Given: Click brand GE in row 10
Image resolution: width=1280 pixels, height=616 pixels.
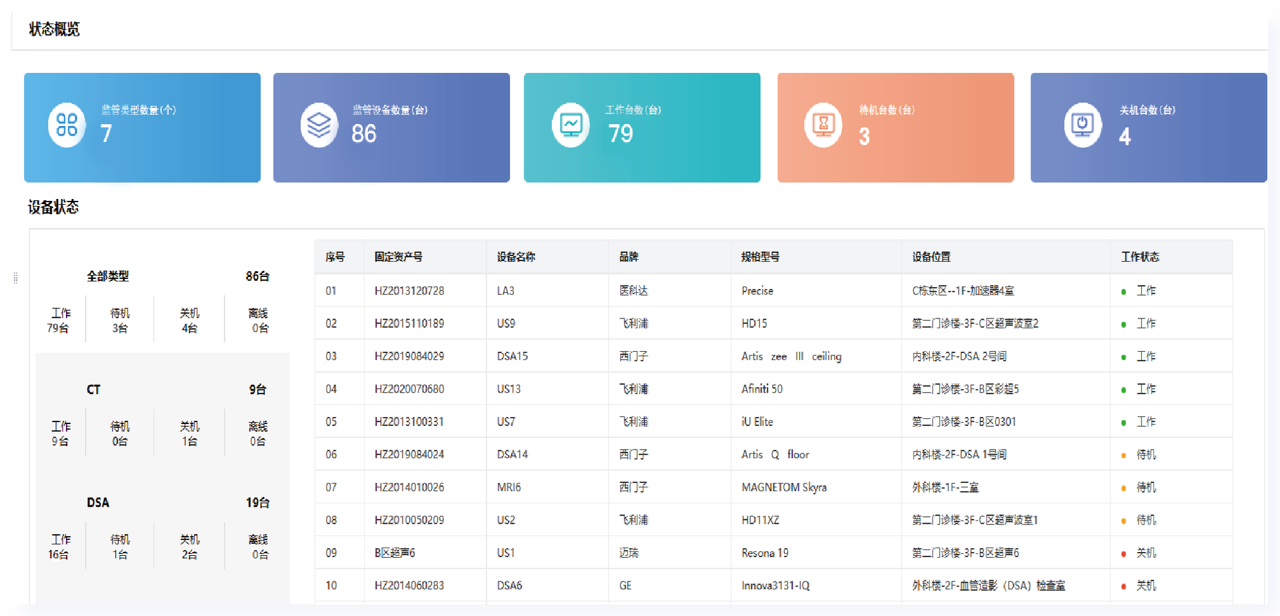Looking at the screenshot, I should pos(625,586).
